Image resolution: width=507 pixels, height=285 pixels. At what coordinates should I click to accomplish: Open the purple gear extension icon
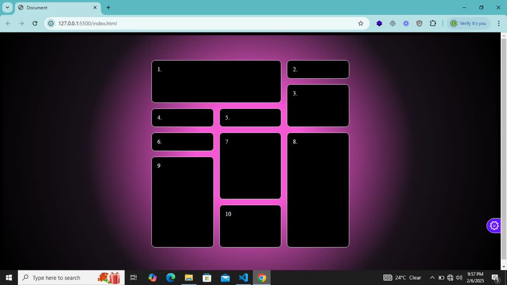(406, 23)
